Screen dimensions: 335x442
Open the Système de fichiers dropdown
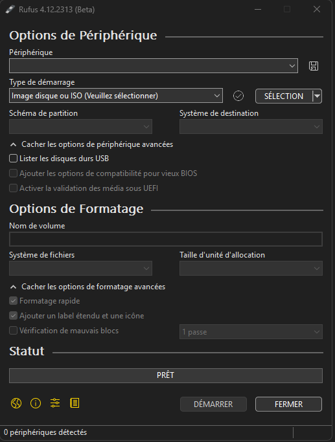81,268
